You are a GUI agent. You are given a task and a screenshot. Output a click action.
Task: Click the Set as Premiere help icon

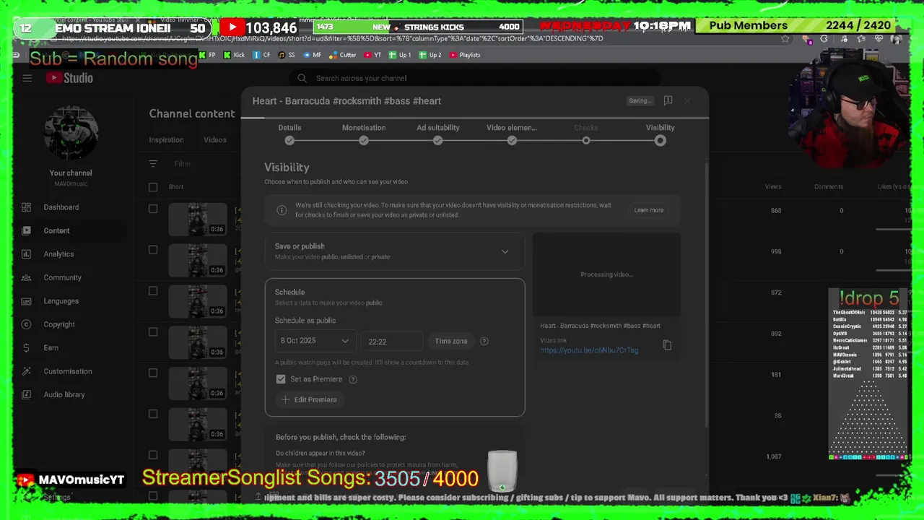[353, 379]
